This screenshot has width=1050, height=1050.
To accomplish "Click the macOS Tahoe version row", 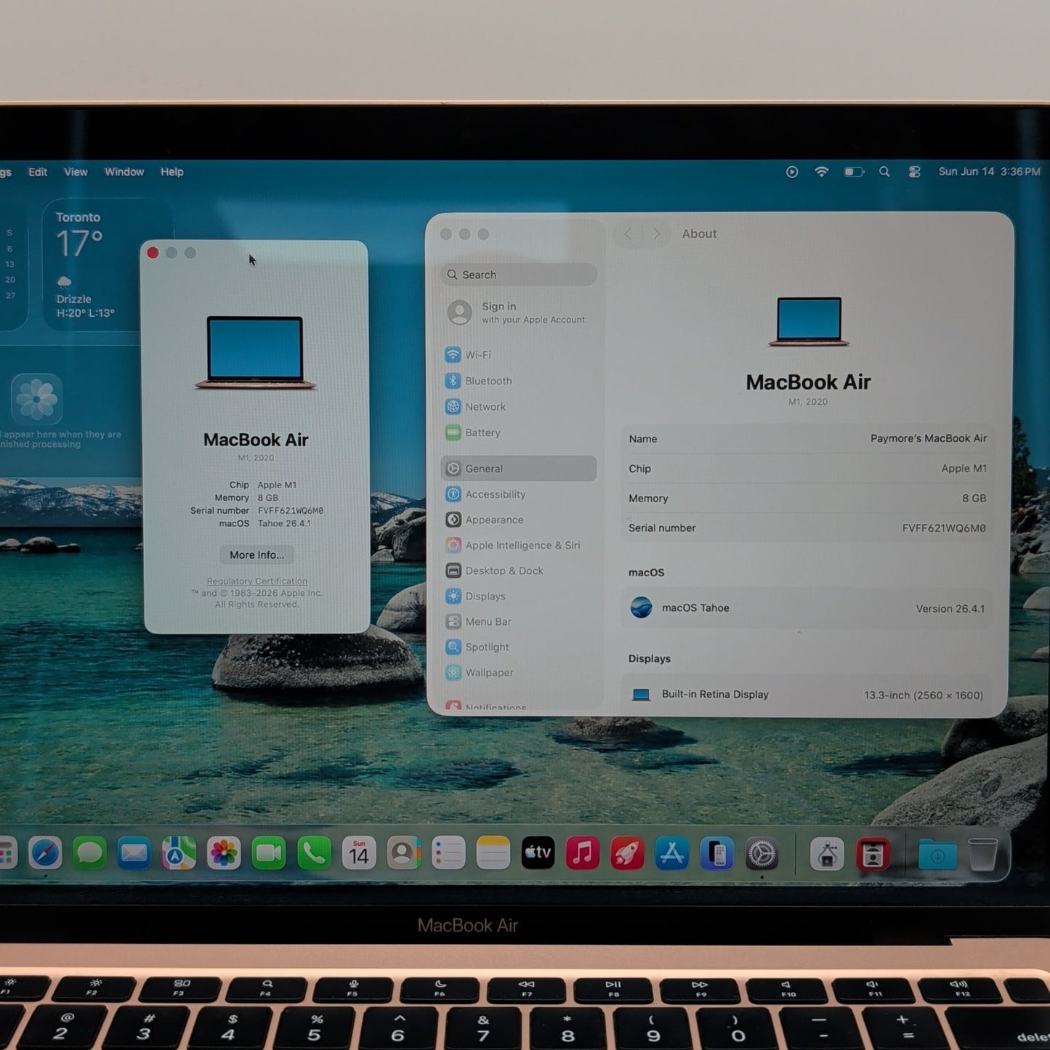I will pyautogui.click(x=807, y=608).
